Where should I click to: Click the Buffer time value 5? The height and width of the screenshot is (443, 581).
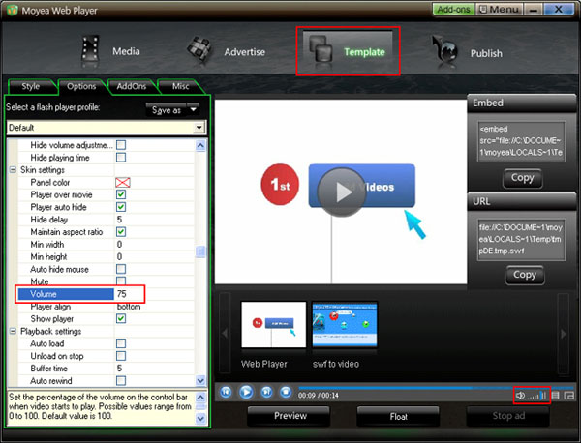pos(154,369)
